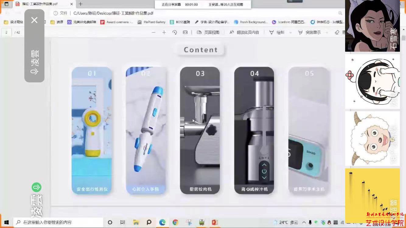Open the 页面视图 page view option
Screen dimensions: 406x228
tap(208, 32)
